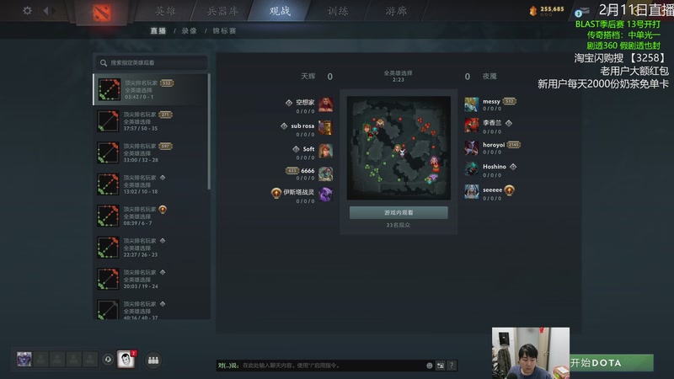Open the party members icon at bottom left

coord(153,360)
